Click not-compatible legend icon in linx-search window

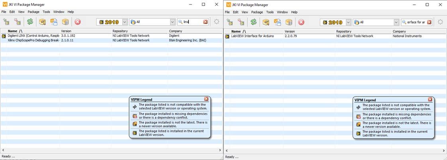point(135,107)
